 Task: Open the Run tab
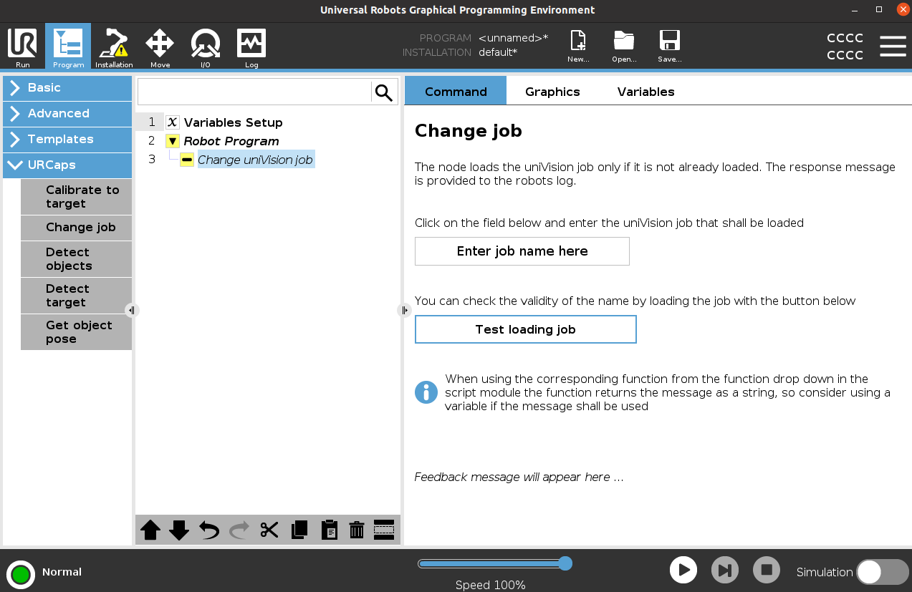[x=22, y=47]
